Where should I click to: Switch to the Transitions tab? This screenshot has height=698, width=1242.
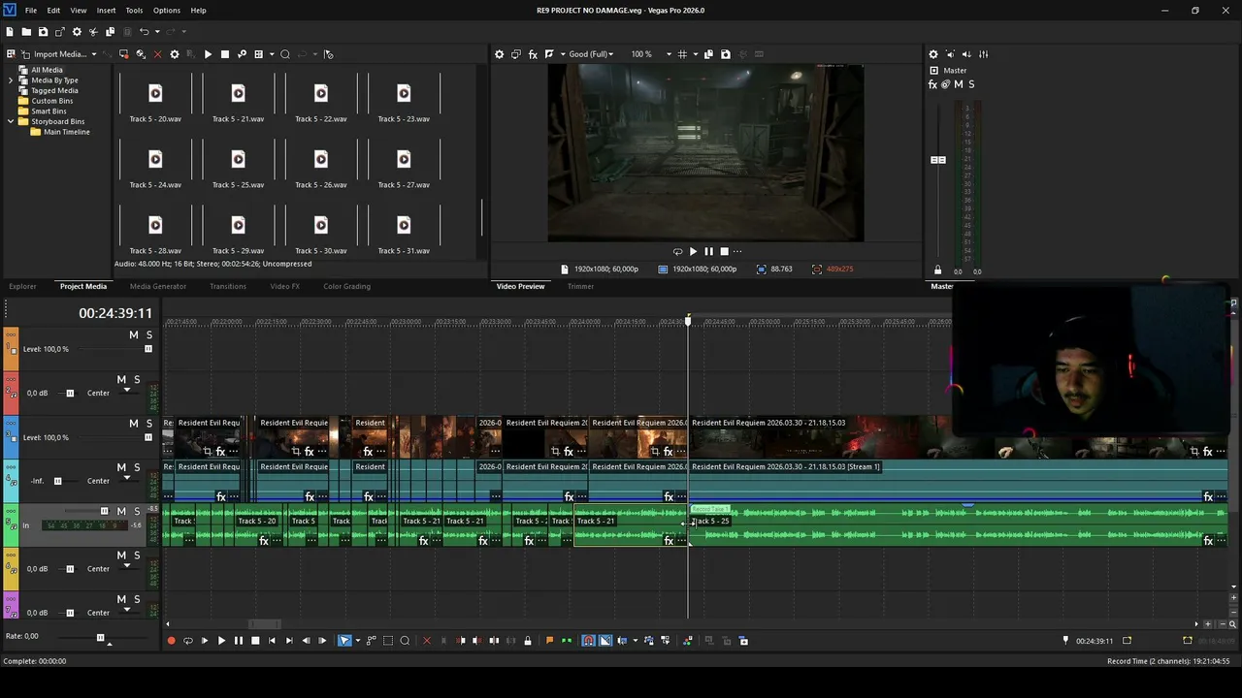228,286
